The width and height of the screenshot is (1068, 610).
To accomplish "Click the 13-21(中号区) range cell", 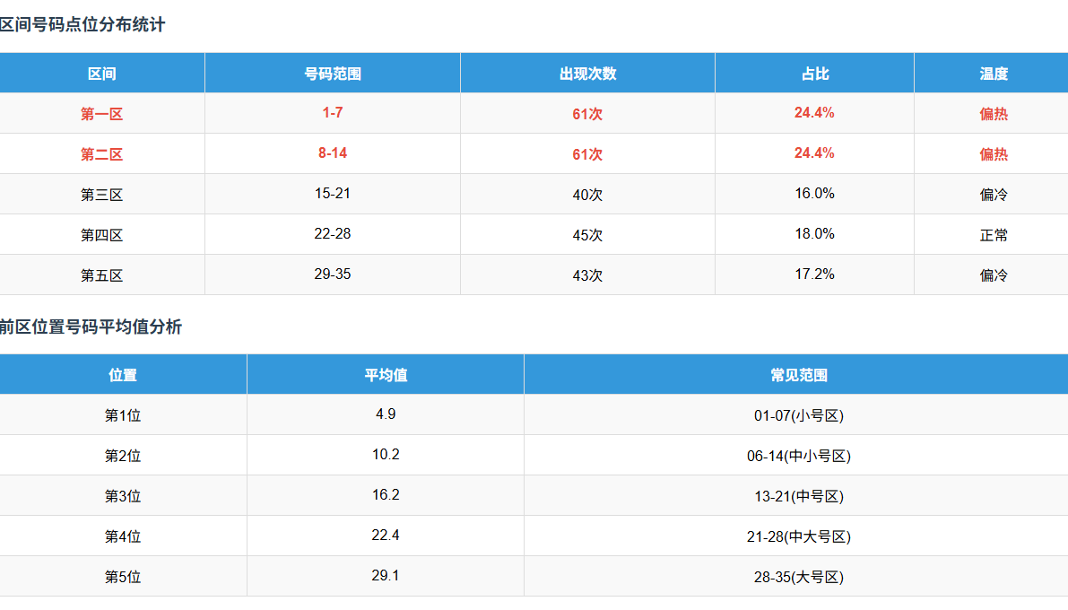I will tap(798, 496).
